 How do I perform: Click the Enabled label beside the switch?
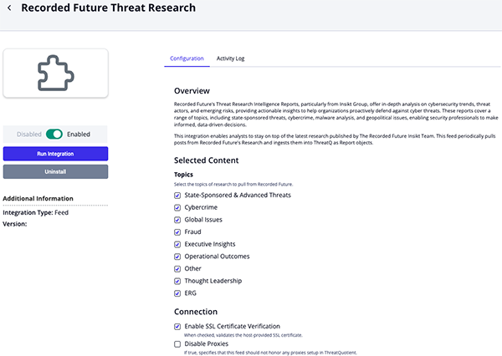(79, 134)
